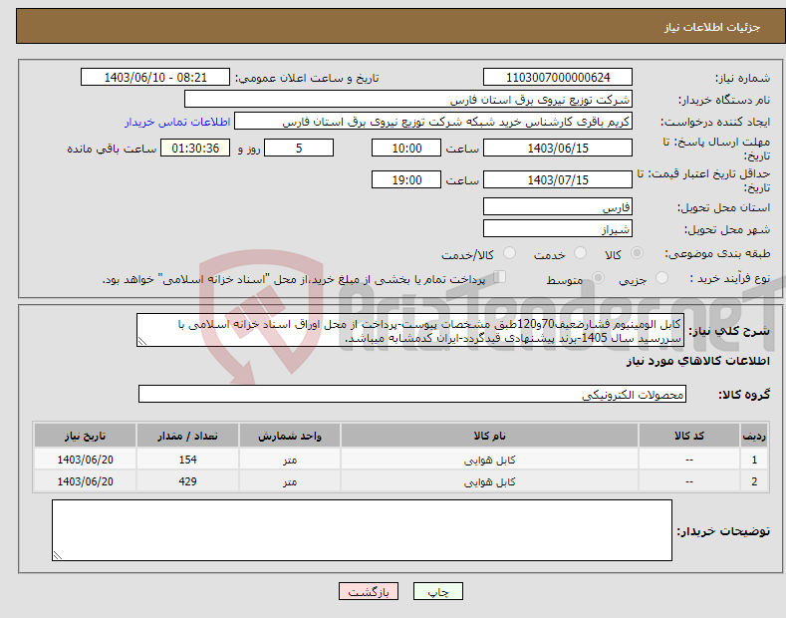Click the تاریخ نیاز column header

(86, 436)
